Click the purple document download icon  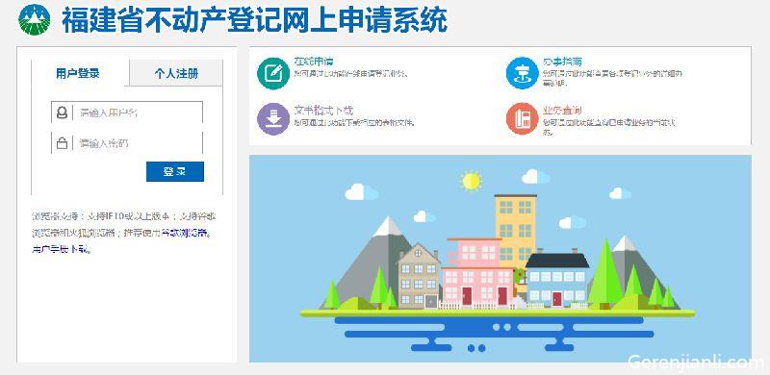(273, 119)
